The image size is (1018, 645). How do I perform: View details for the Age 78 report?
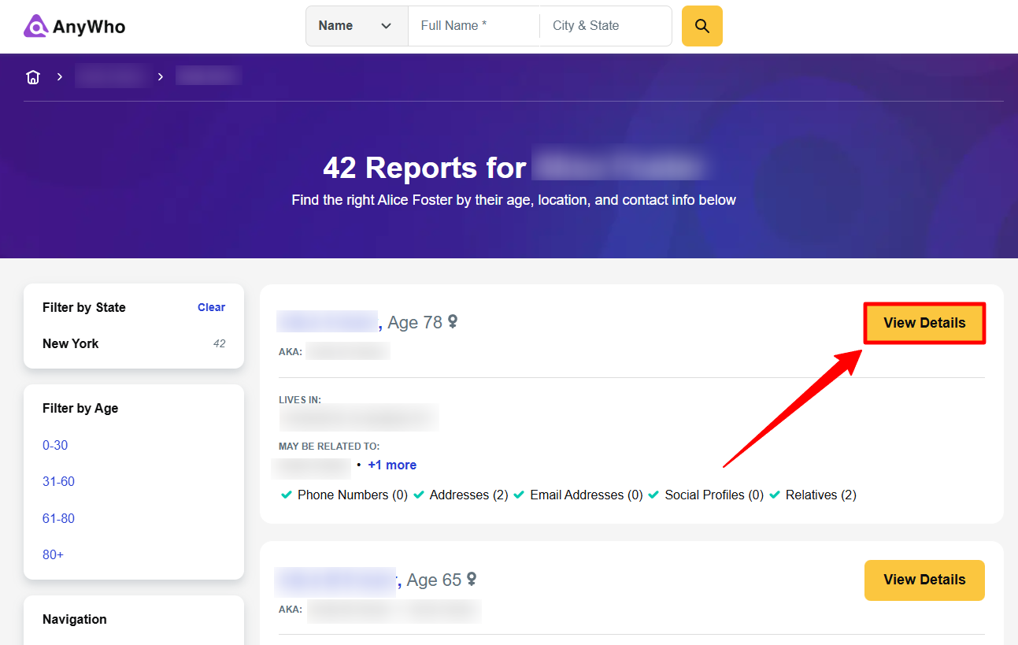coord(924,323)
